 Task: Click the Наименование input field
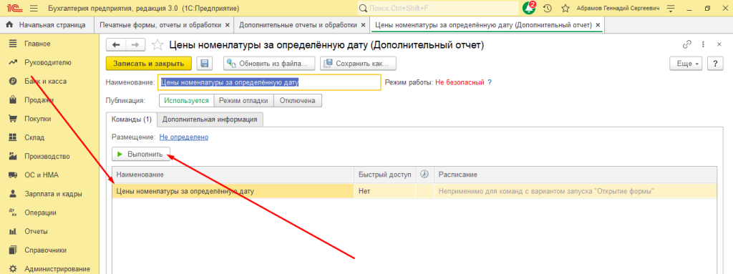coord(269,82)
